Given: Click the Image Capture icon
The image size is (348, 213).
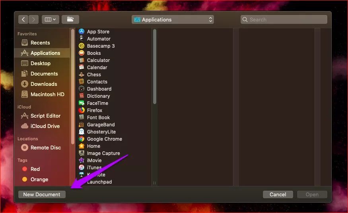Looking at the screenshot, I should point(82,153).
